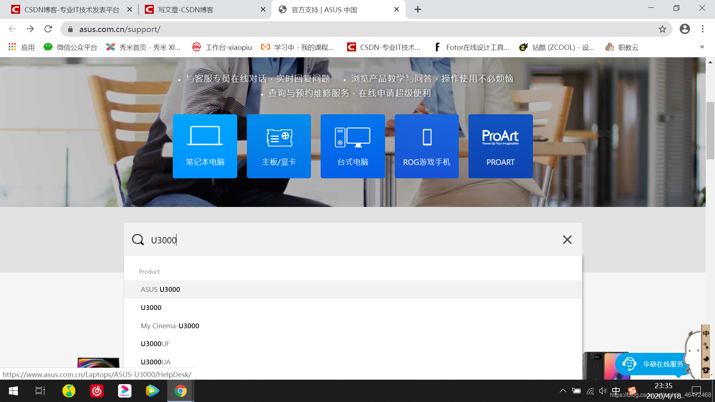Screen dimensions: 715x402
Task: Show hidden system tray icons
Action: tap(563, 391)
